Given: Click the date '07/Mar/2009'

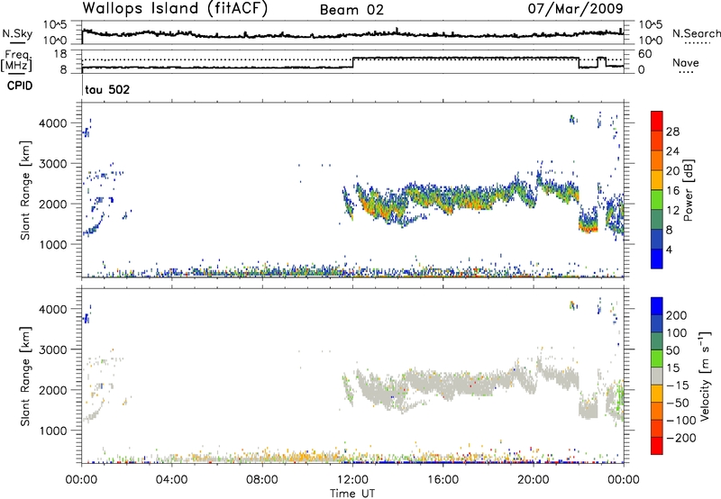Looking at the screenshot, I should tap(575, 8).
